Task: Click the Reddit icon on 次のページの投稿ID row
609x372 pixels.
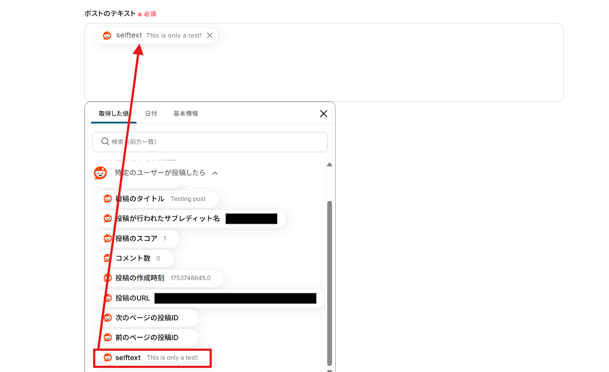Action: click(x=108, y=318)
